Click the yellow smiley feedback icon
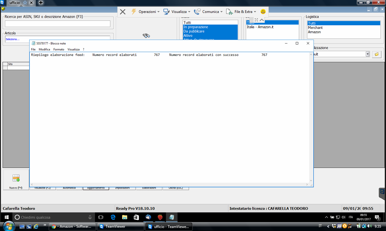386x231 pixels. 263,12
